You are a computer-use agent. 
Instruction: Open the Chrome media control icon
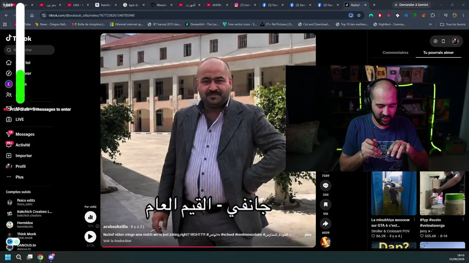click(446, 15)
